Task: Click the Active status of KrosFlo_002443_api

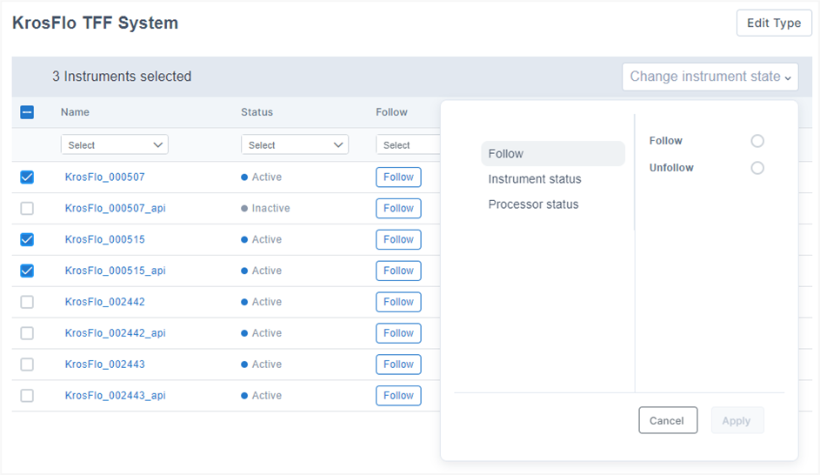Action: click(261, 396)
